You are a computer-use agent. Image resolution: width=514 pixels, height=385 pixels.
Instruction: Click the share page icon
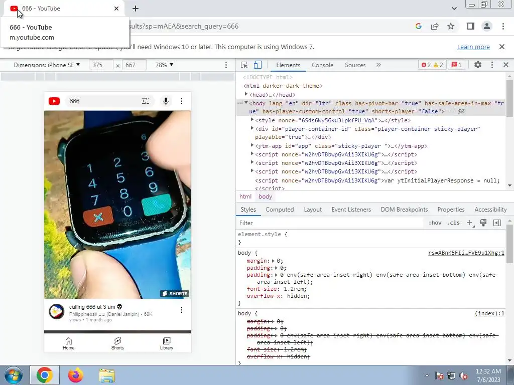[x=435, y=26]
